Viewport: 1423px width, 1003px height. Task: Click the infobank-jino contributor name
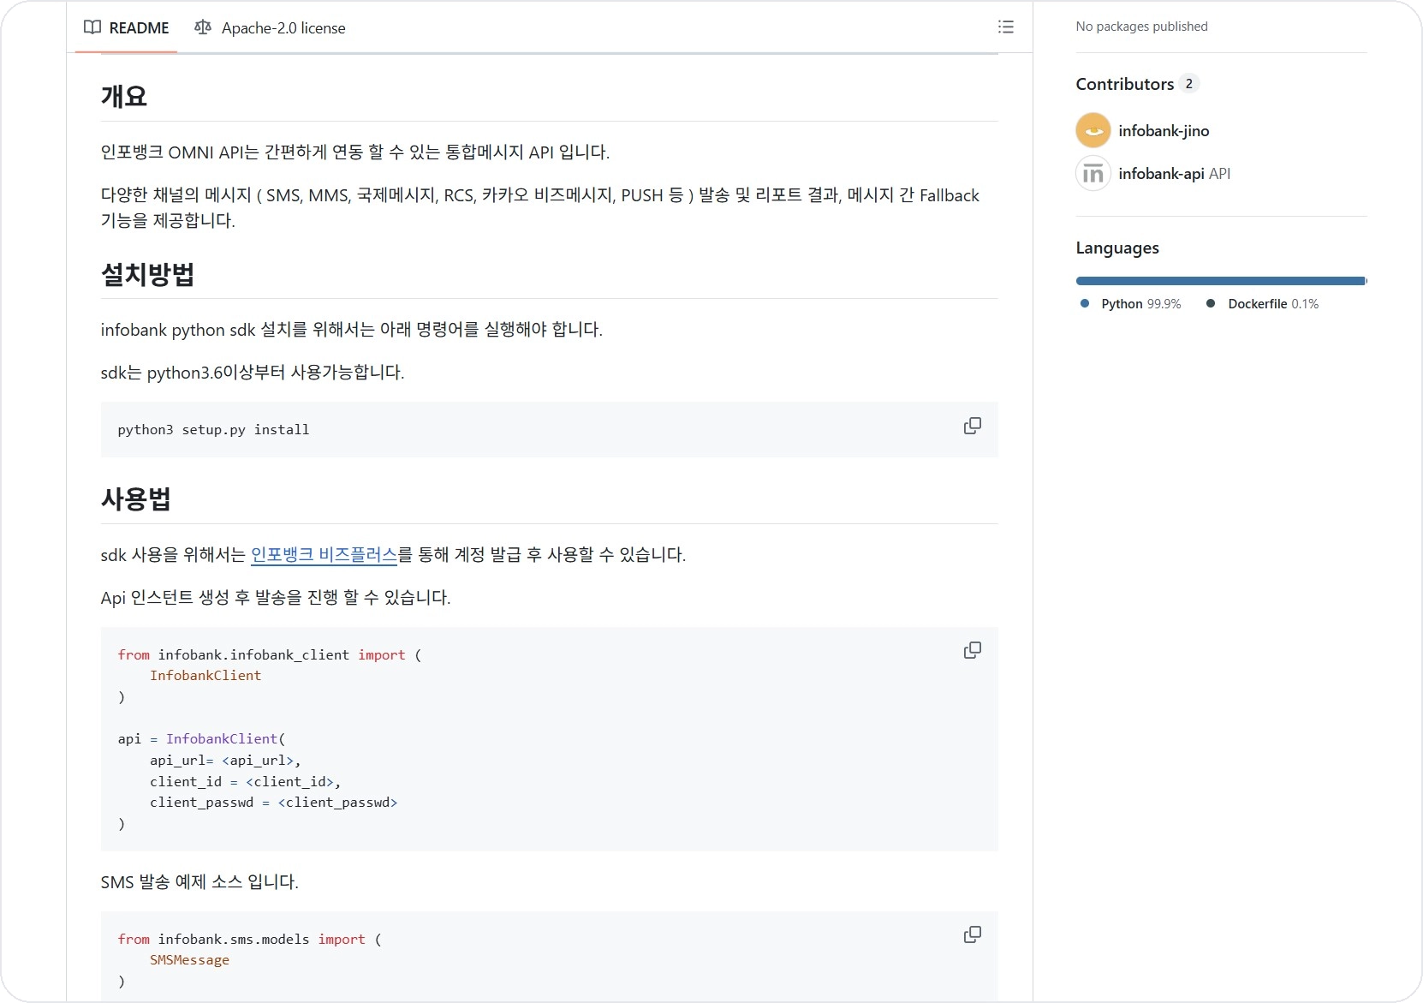(x=1163, y=130)
